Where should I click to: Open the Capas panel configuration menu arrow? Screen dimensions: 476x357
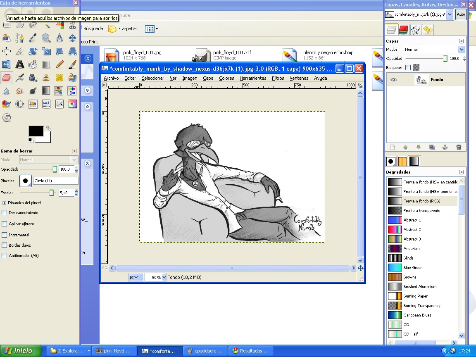coord(461,41)
